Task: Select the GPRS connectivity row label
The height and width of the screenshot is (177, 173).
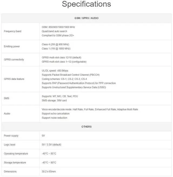Action: (x=14, y=60)
